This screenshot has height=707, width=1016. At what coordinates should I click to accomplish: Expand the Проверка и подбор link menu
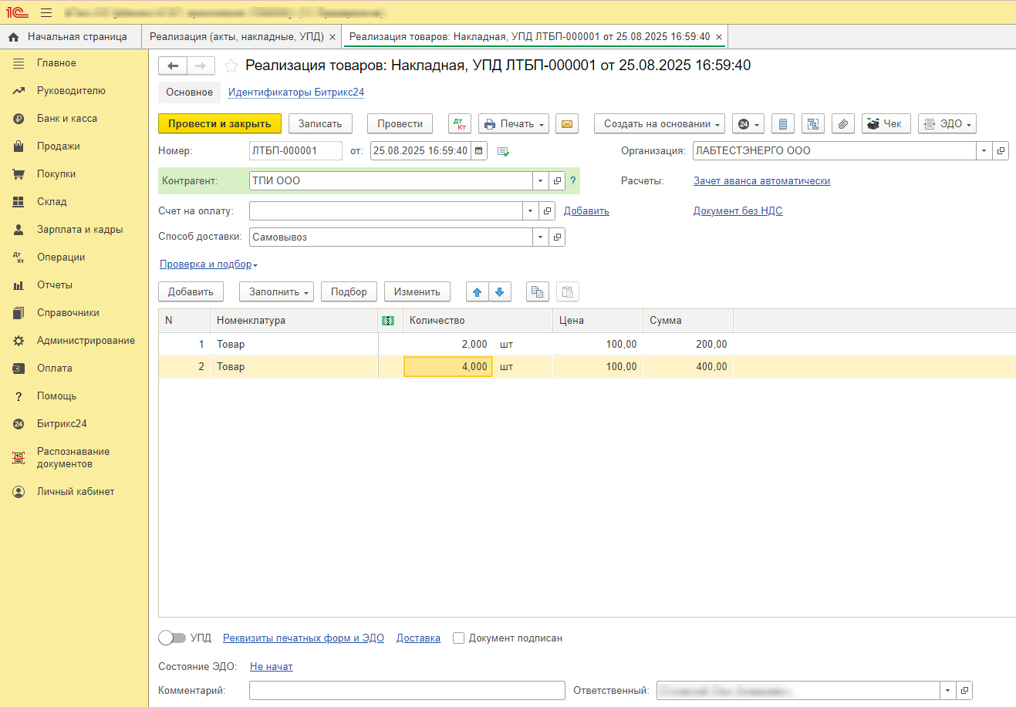pos(208,264)
